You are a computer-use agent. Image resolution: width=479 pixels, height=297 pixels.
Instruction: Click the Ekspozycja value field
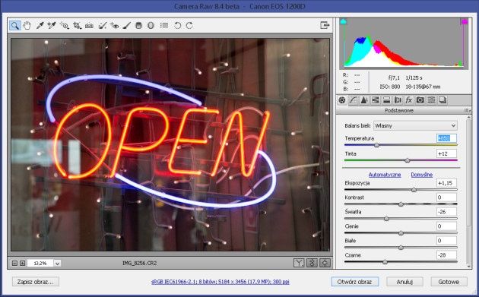[x=446, y=183]
